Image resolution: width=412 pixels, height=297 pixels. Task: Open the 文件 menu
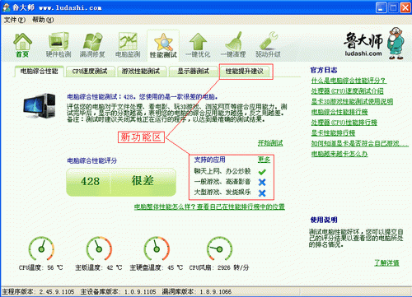pyautogui.click(x=15, y=20)
